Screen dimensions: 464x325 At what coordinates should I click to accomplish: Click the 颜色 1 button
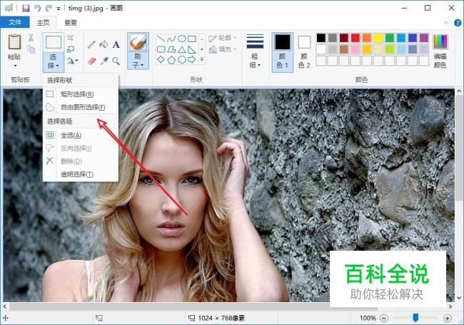[x=283, y=52]
